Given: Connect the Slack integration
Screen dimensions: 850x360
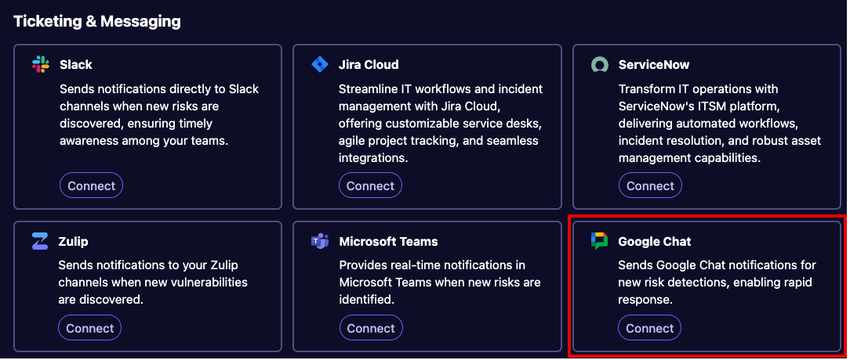Looking at the screenshot, I should 91,185.
